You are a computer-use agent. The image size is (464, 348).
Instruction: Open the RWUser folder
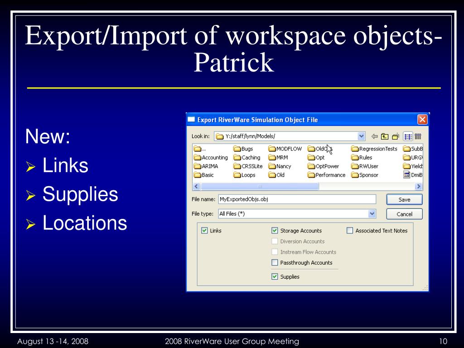(365, 166)
